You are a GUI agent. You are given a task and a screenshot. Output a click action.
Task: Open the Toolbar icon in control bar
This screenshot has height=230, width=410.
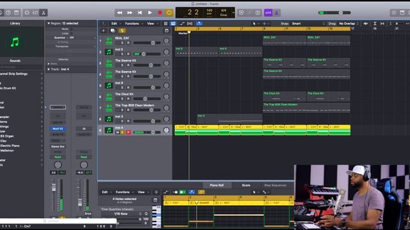(x=16, y=13)
